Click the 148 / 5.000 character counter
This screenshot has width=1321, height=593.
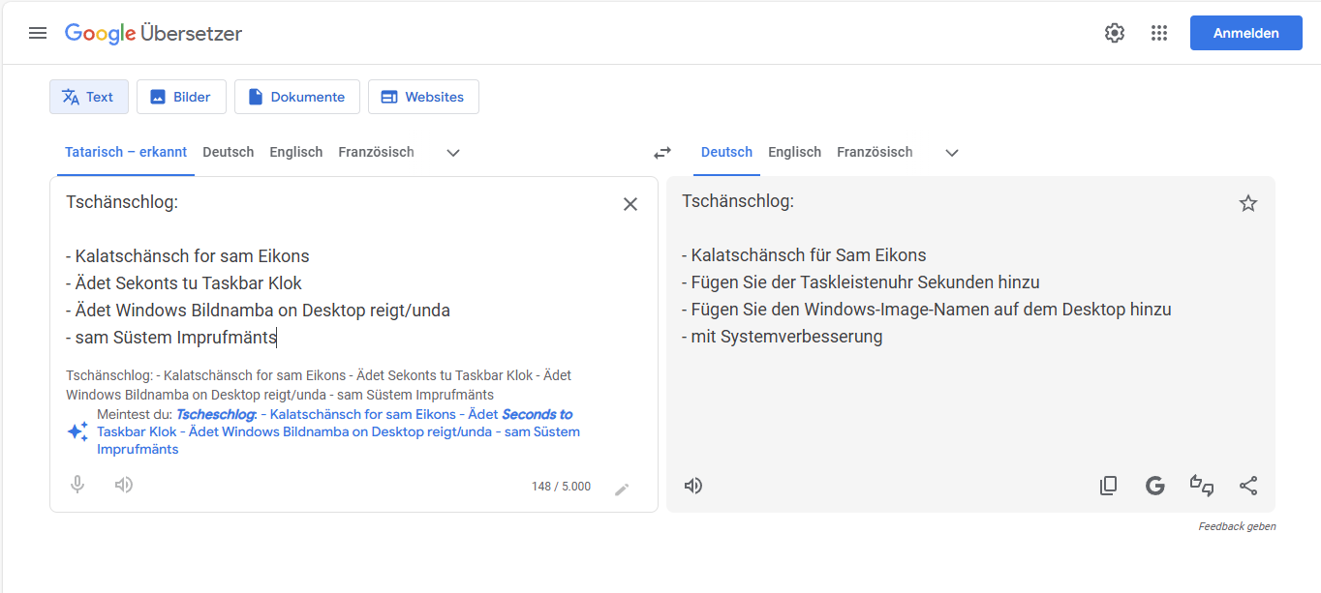click(561, 487)
